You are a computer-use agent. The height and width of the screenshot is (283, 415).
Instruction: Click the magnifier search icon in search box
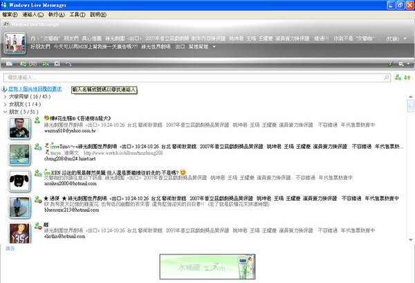coord(386,77)
